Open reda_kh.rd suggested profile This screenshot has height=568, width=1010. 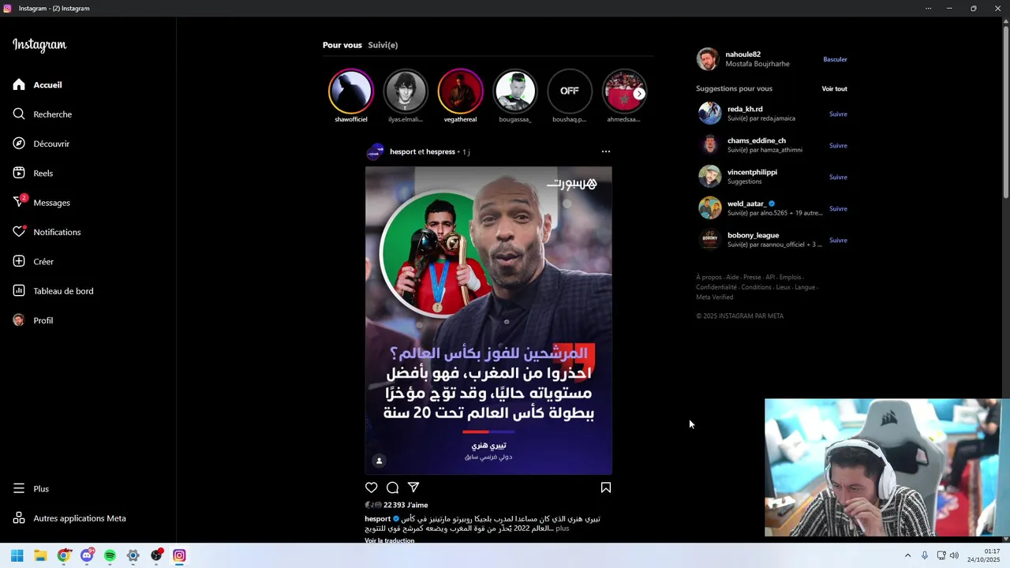click(745, 109)
